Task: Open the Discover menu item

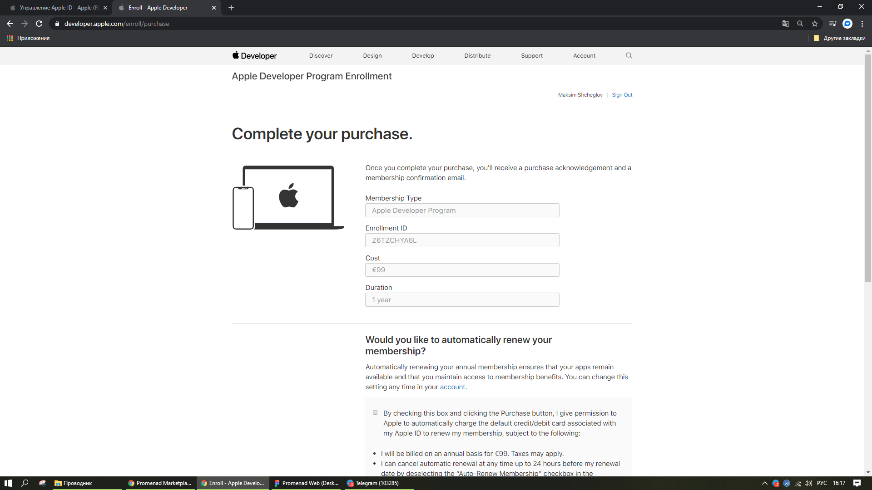Action: 321,56
